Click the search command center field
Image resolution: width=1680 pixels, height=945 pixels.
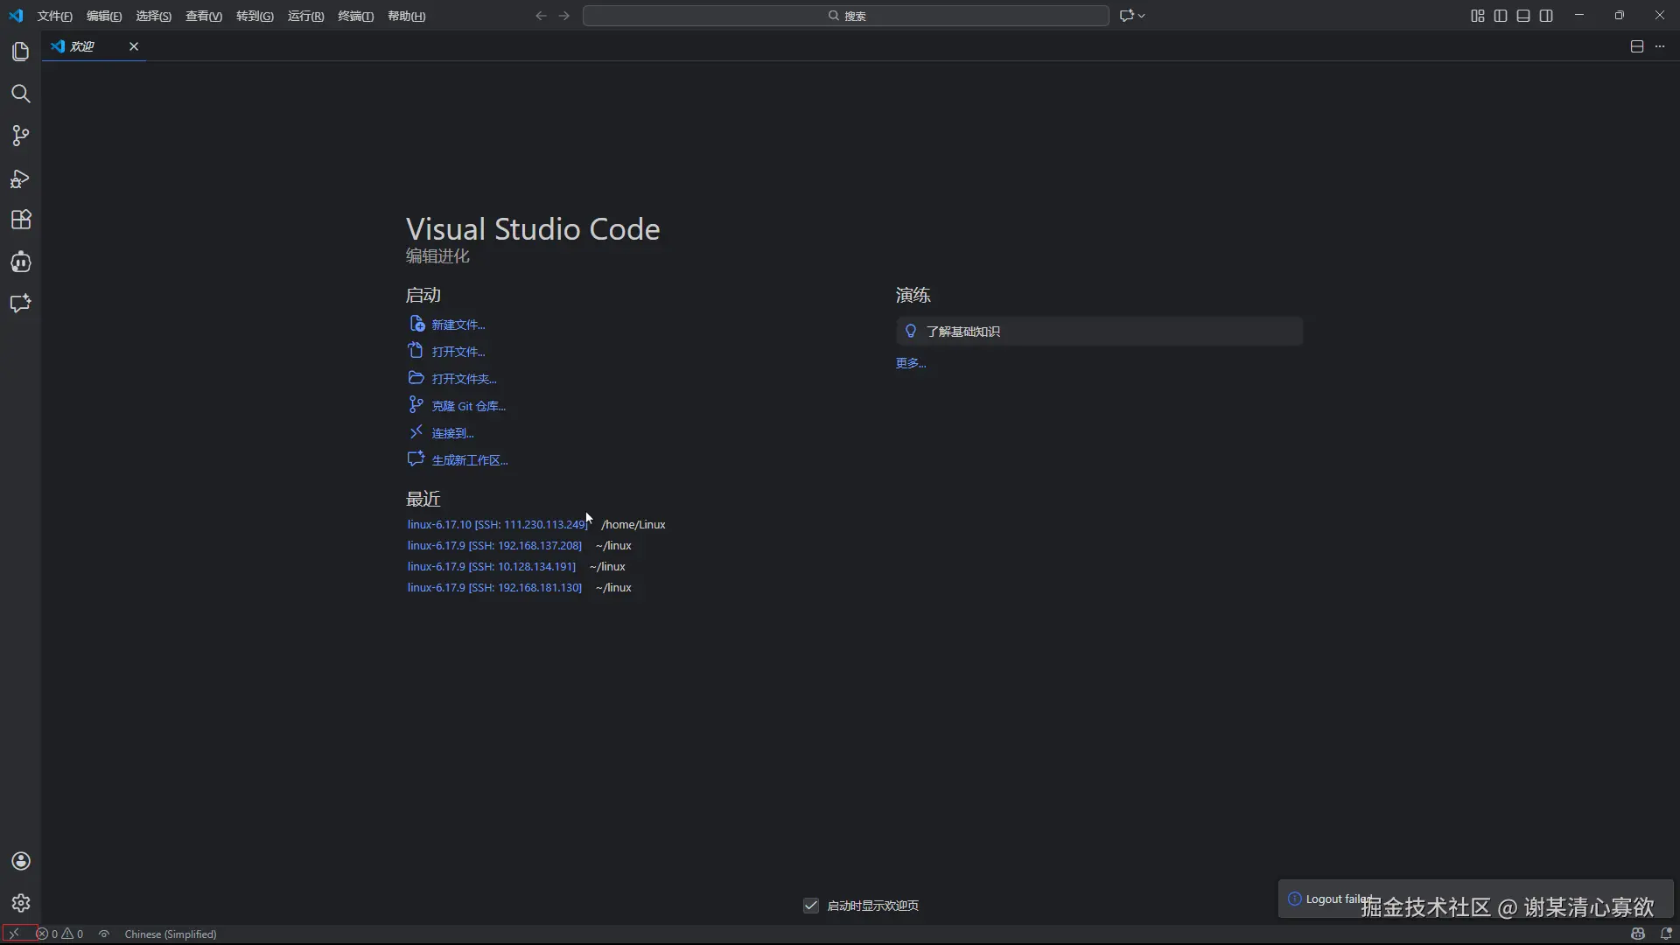pyautogui.click(x=845, y=16)
